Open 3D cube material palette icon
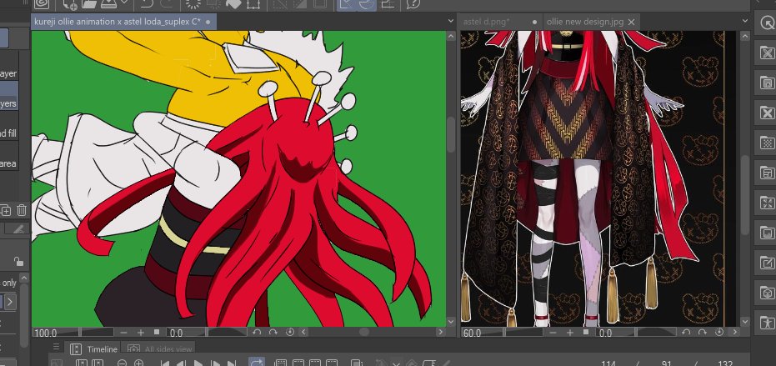 [x=767, y=293]
